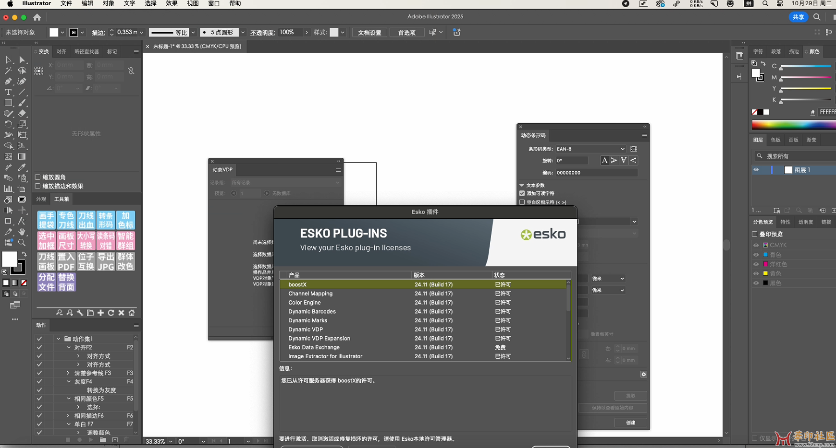Image resolution: width=836 pixels, height=448 pixels.
Task: Open the 样式 graphic style dropdown
Action: click(x=343, y=33)
